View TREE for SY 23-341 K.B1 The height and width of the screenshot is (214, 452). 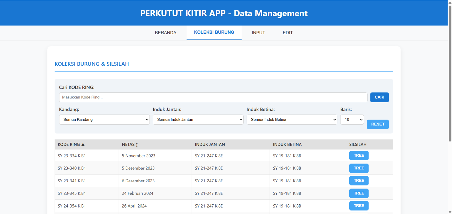(x=359, y=181)
